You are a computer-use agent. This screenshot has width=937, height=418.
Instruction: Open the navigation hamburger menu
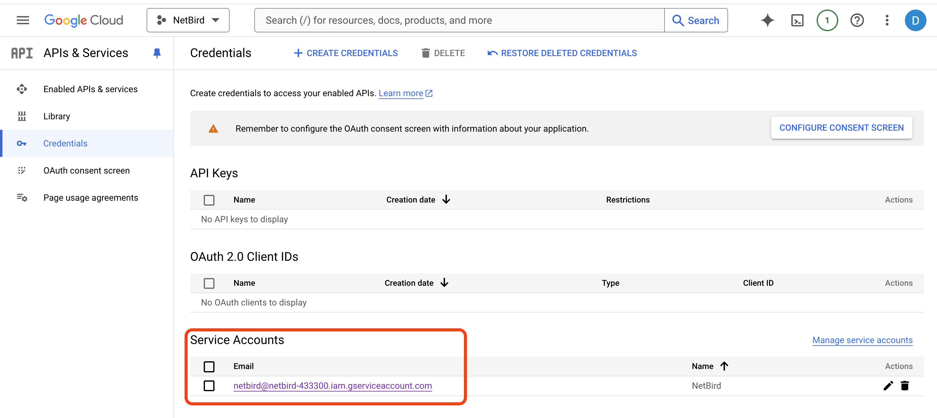22,20
